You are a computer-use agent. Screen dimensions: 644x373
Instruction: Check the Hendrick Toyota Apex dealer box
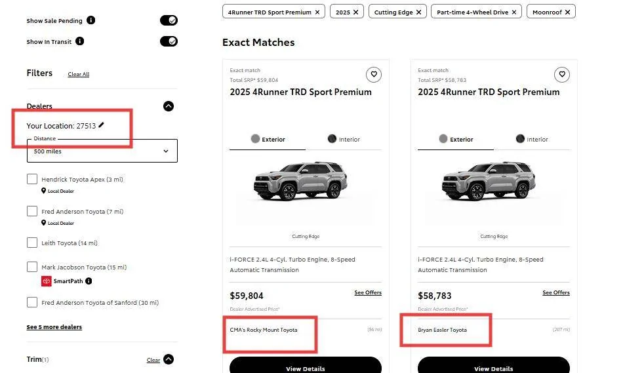tap(32, 179)
